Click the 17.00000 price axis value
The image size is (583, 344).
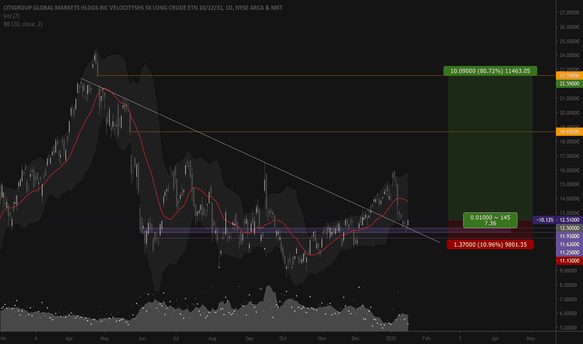point(570,156)
